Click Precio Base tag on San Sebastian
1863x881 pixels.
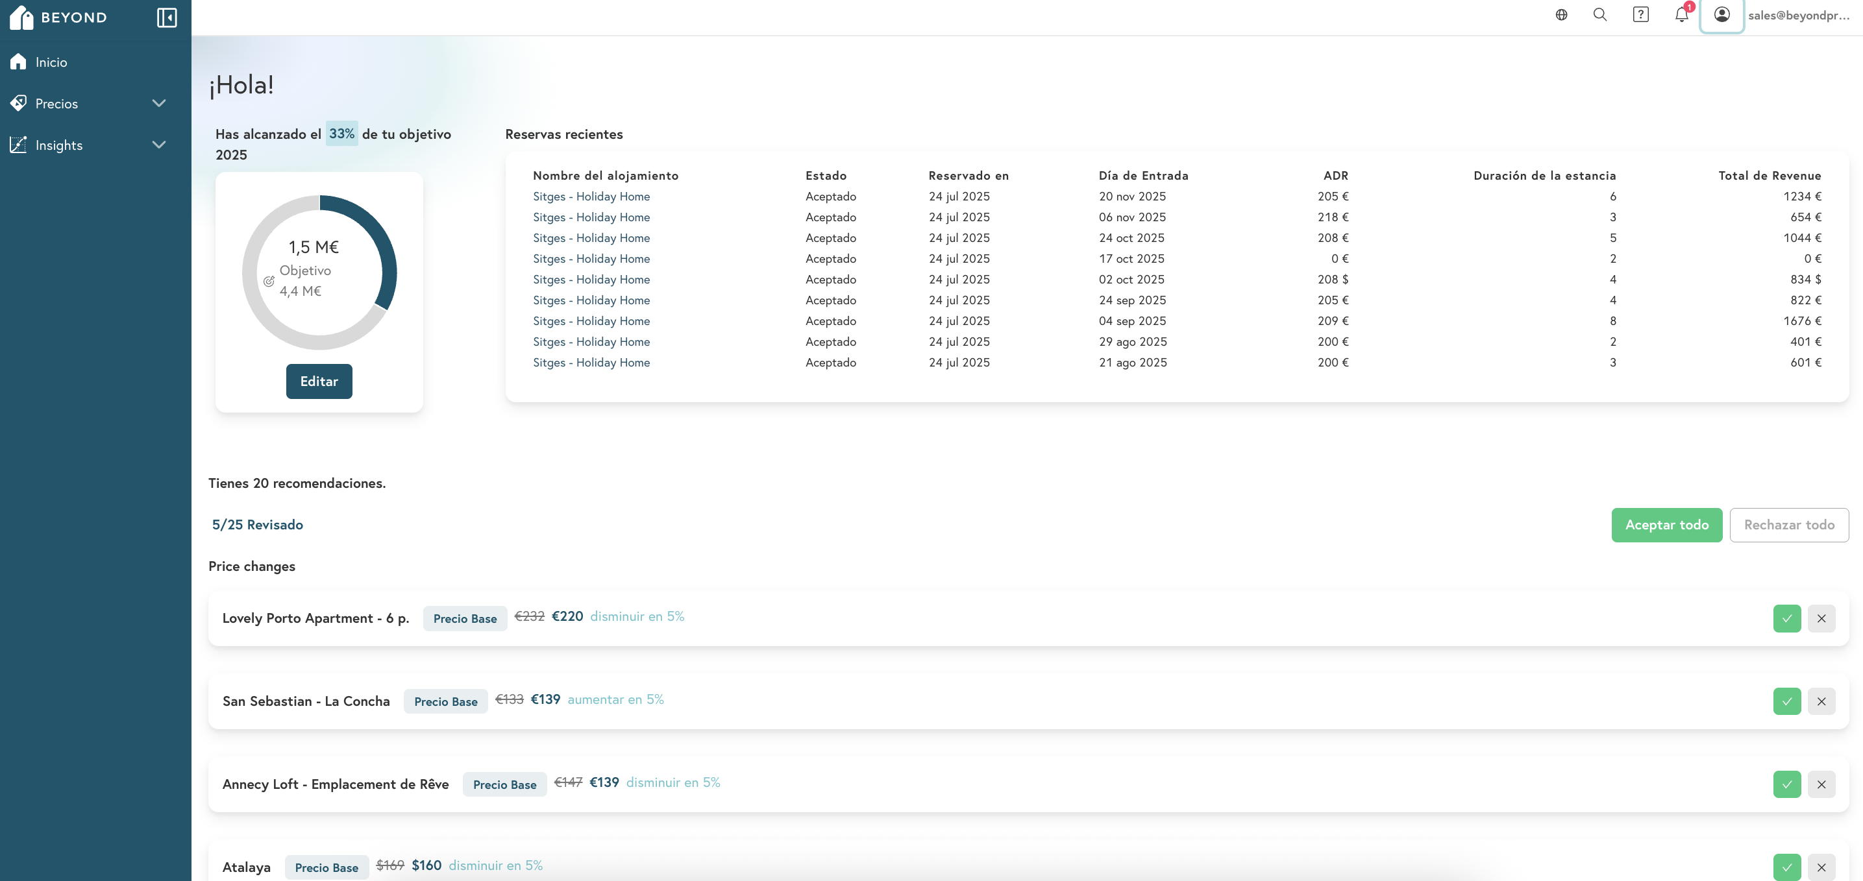(445, 702)
